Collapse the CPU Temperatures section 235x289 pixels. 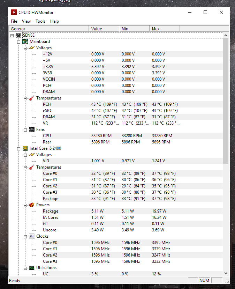25,168
